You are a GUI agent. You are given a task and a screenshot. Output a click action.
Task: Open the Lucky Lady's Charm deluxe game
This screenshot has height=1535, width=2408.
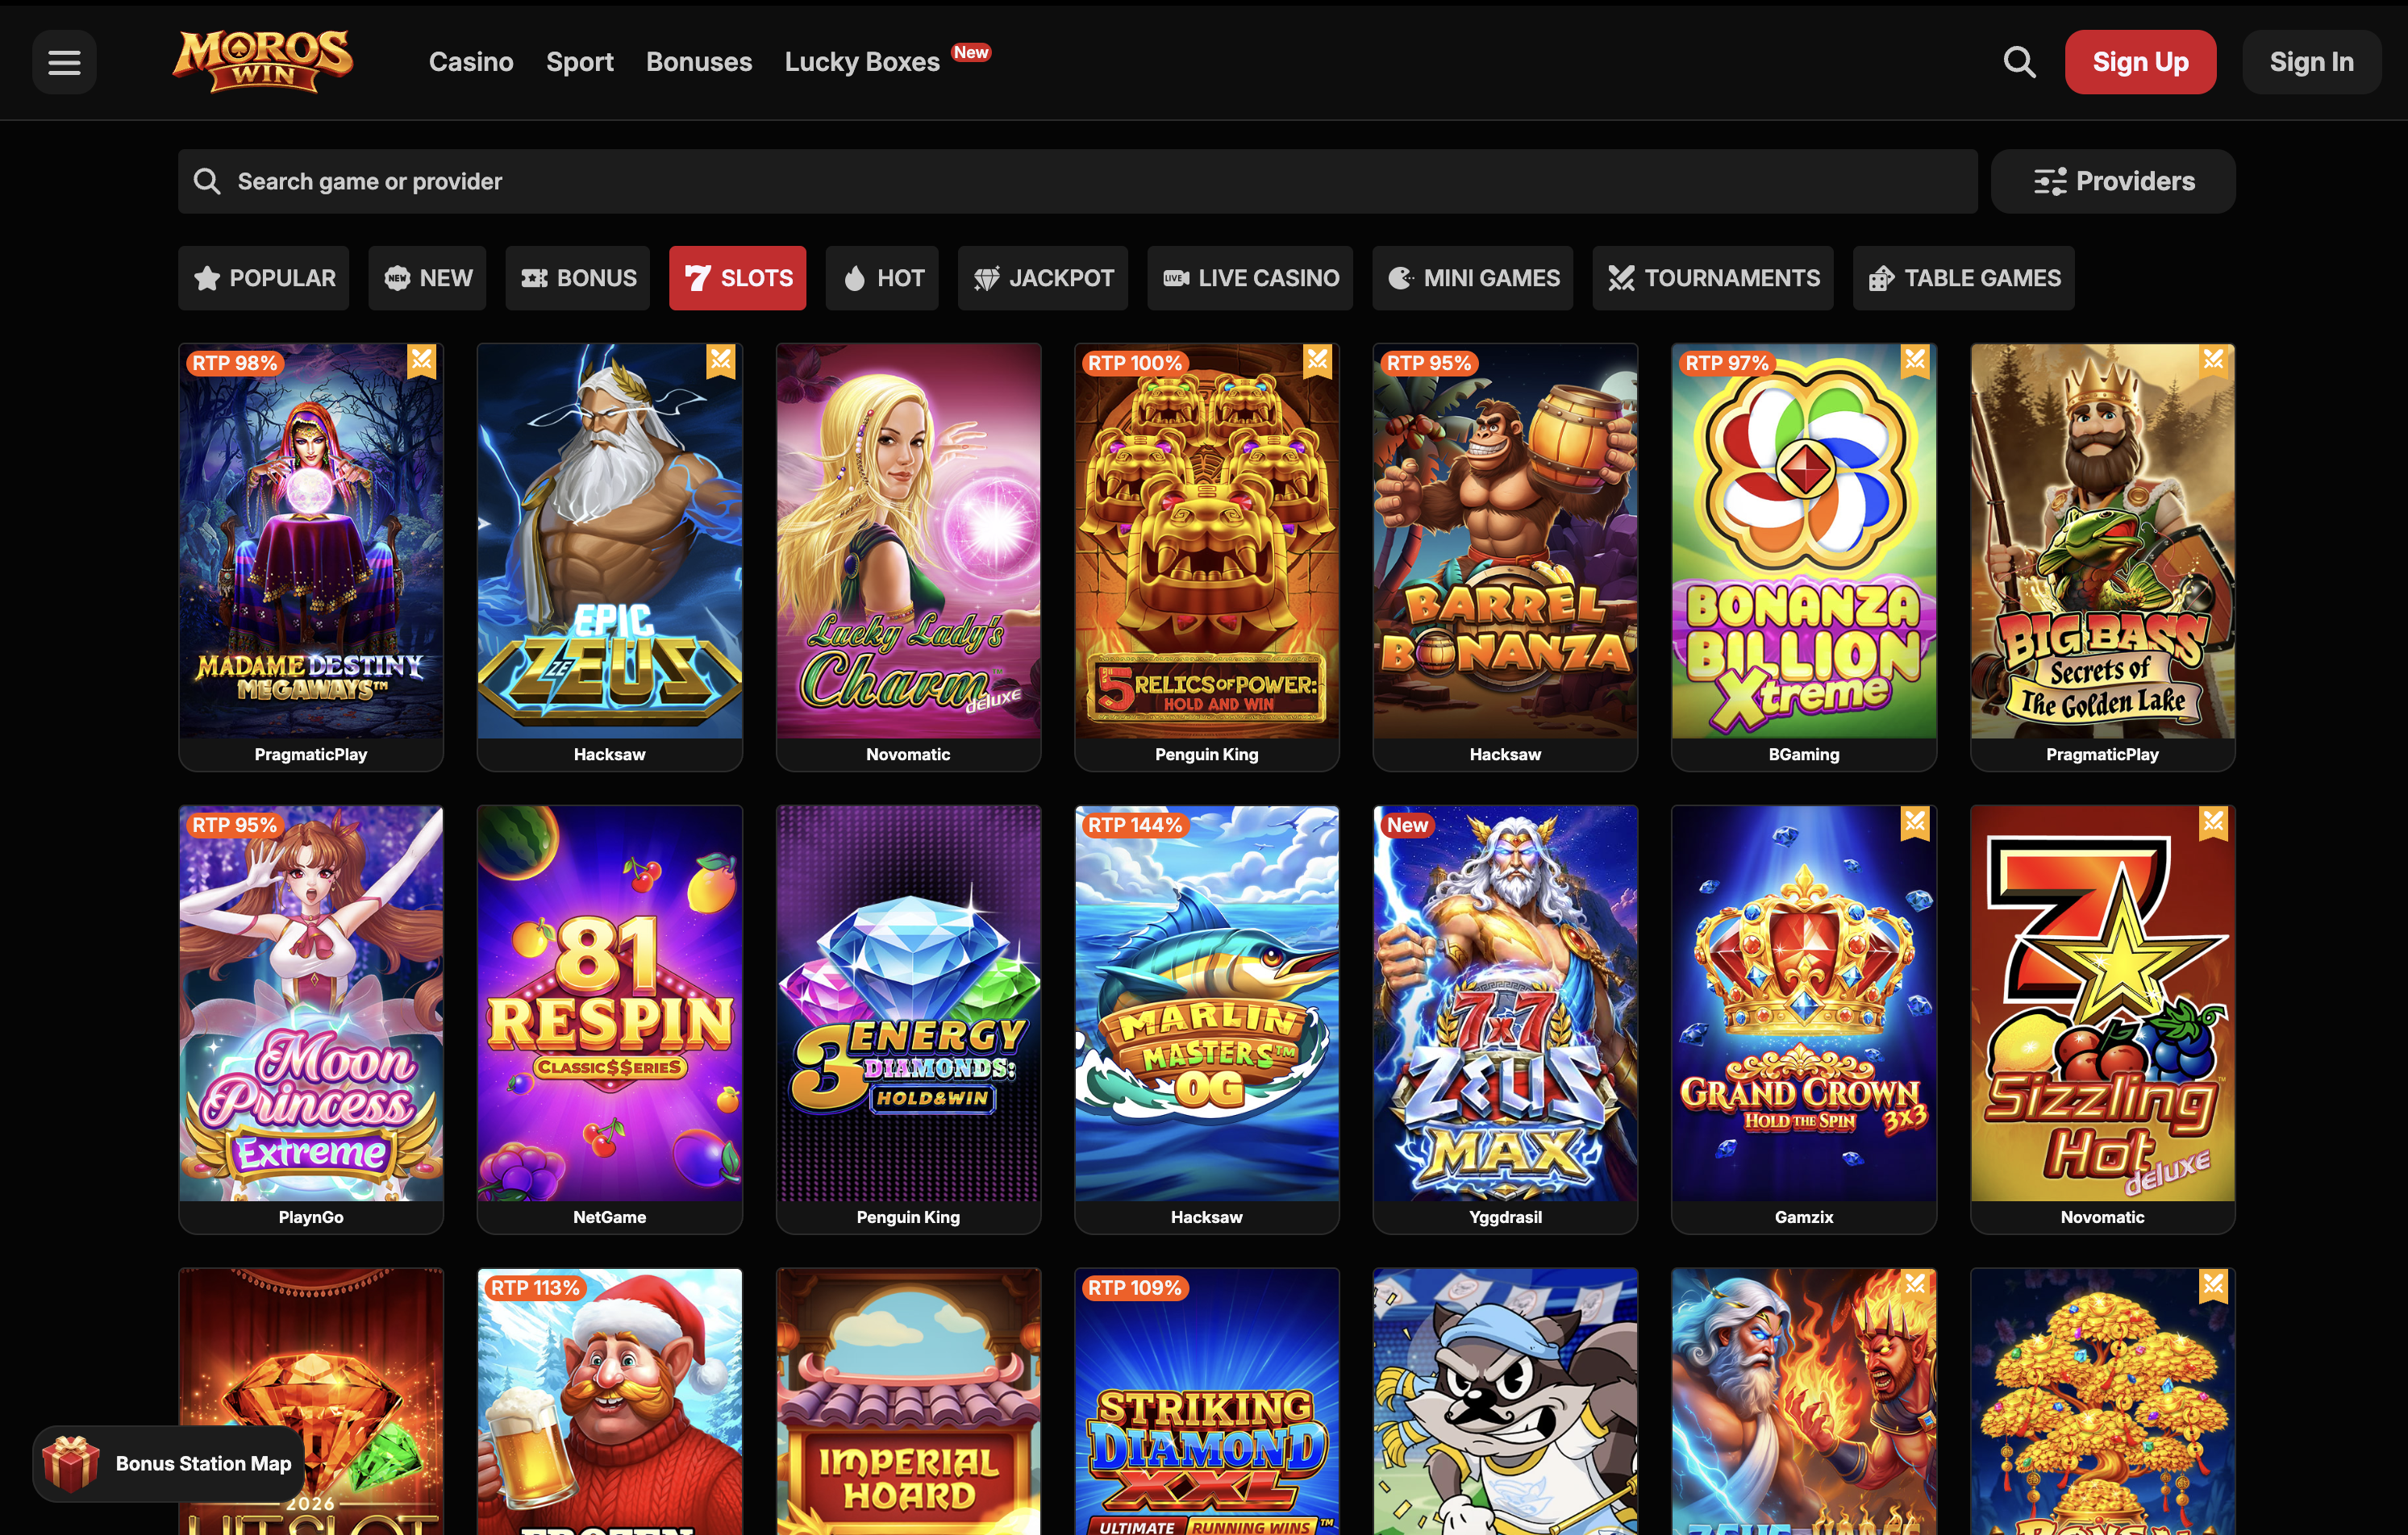coord(909,541)
